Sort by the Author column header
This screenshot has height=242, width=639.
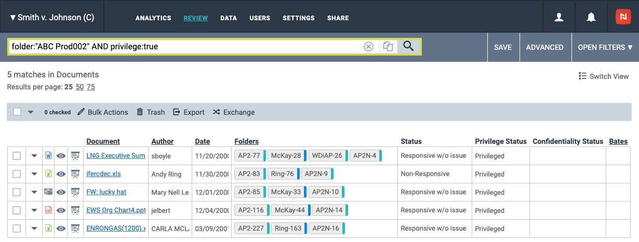pyautogui.click(x=163, y=141)
